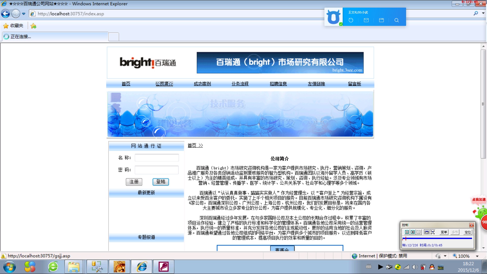This screenshot has width=487, height=274.
Task: Open the tools utility taskbar icon
Action: [x=97, y=267]
